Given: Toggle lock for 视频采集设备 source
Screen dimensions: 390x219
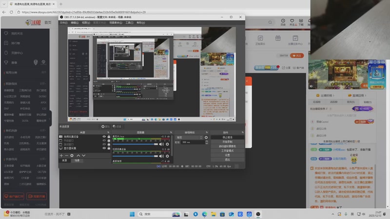Looking at the screenshot, I should (108, 137).
